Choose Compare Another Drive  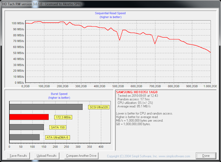click(81, 156)
